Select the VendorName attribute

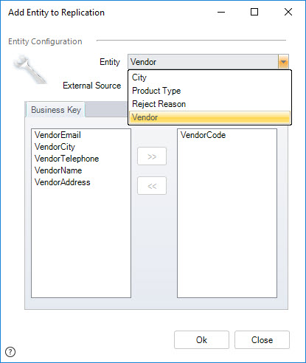58,170
